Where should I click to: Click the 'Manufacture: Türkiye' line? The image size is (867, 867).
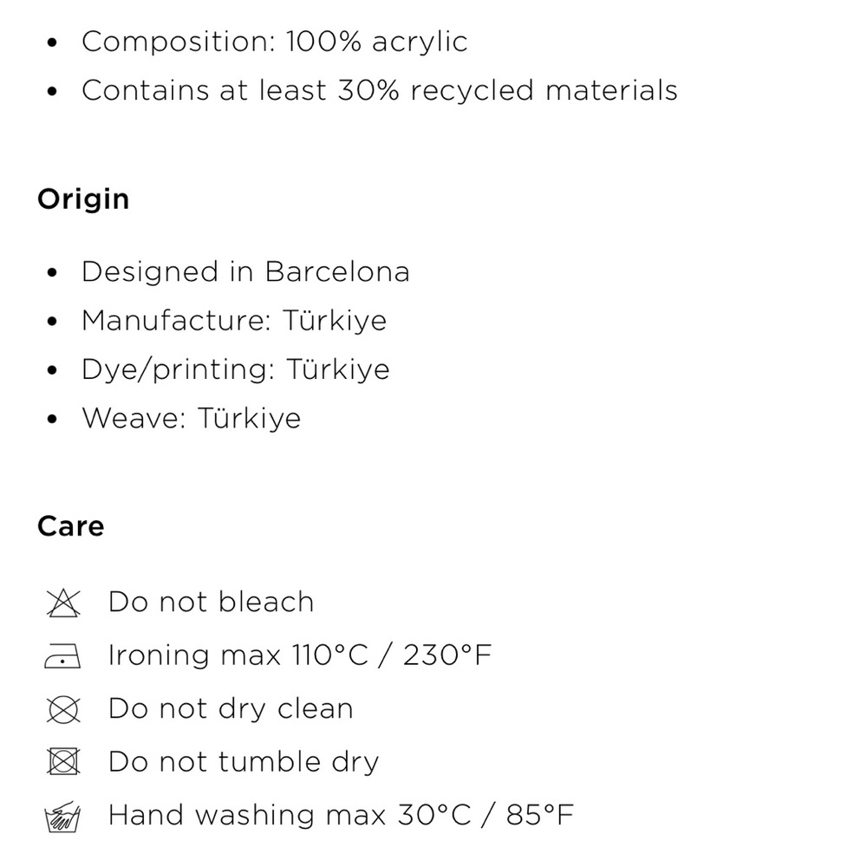234,321
